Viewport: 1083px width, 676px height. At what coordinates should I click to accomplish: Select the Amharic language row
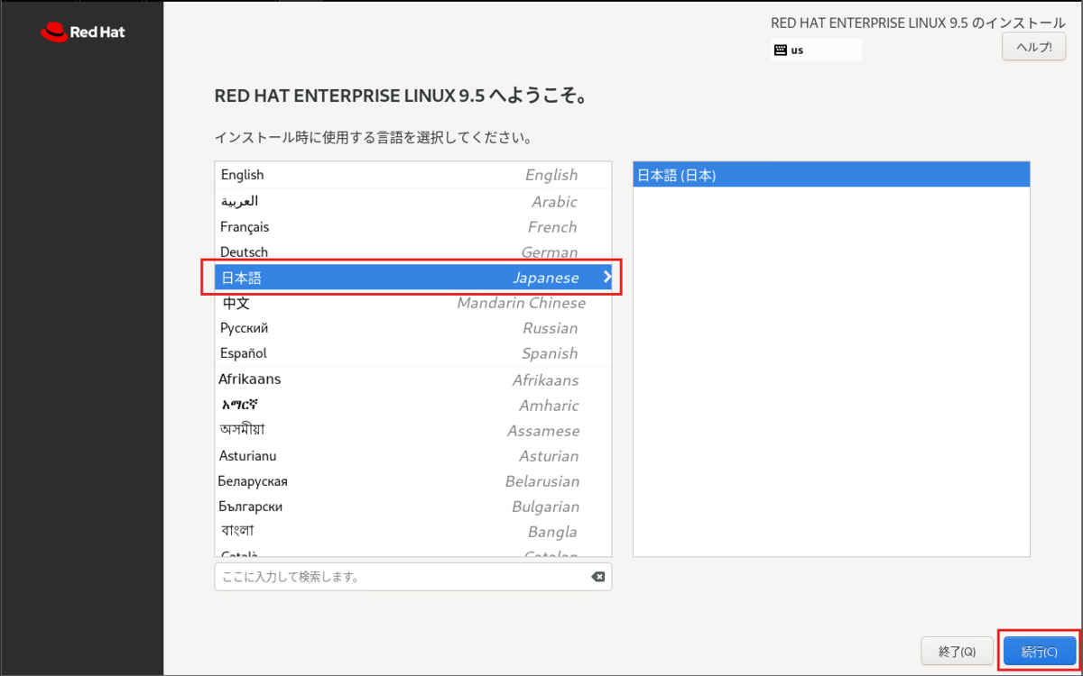pyautogui.click(x=413, y=406)
